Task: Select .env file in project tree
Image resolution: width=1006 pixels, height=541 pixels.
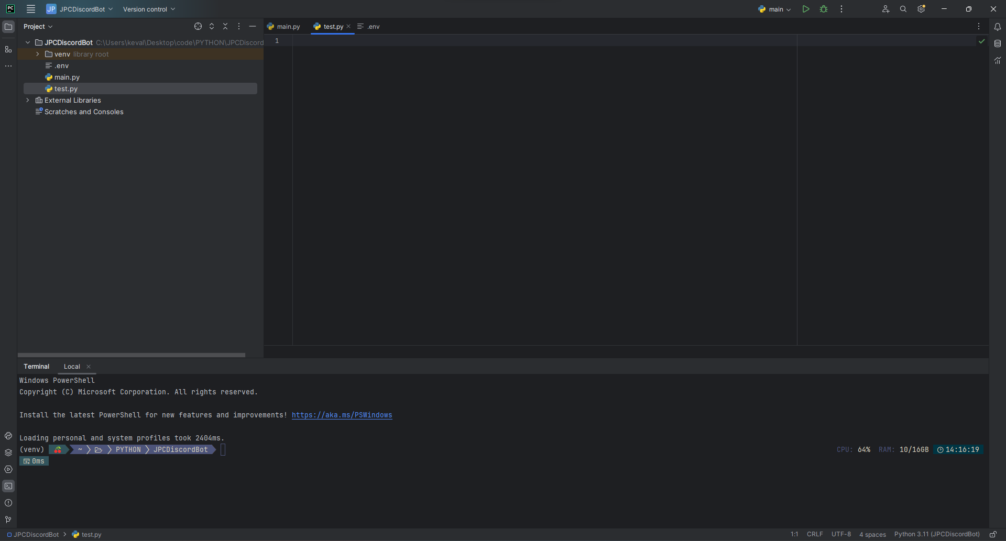Action: point(140,65)
